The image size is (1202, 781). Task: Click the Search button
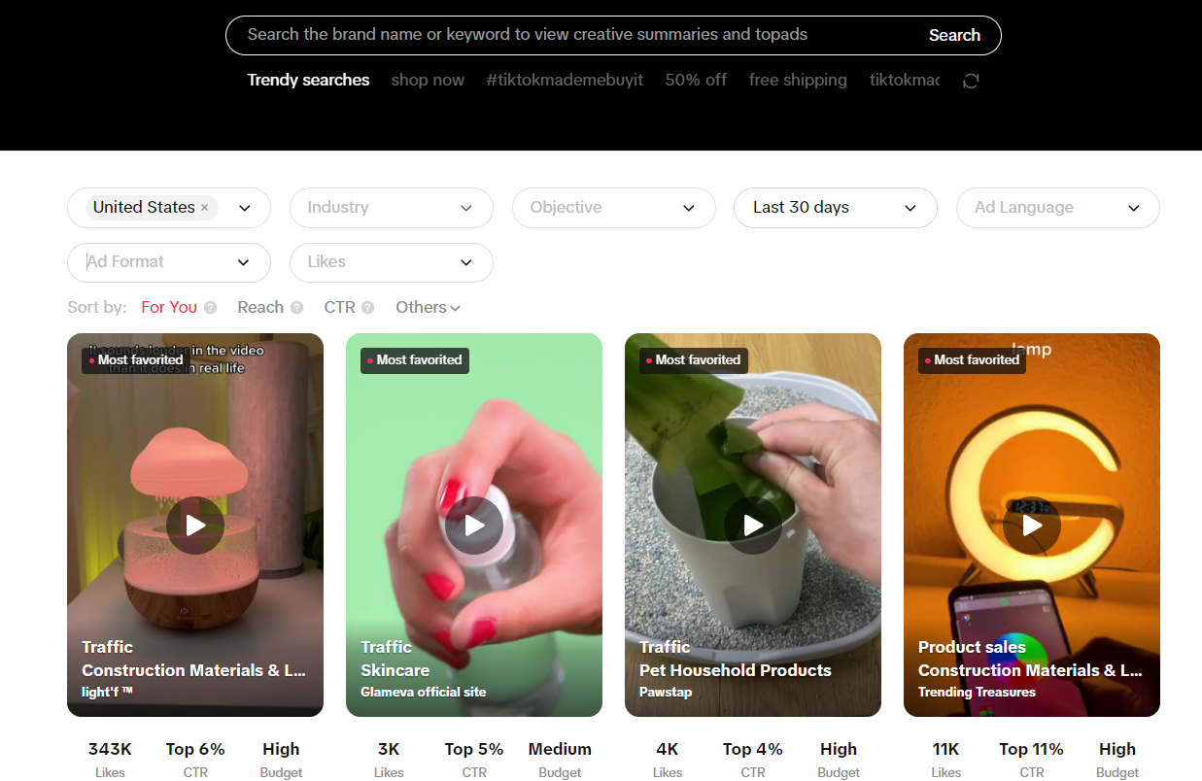pos(954,35)
